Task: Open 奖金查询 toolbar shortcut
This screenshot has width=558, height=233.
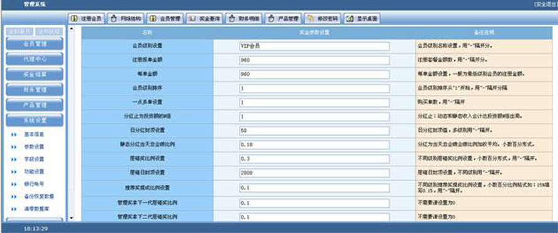Action: (204, 19)
